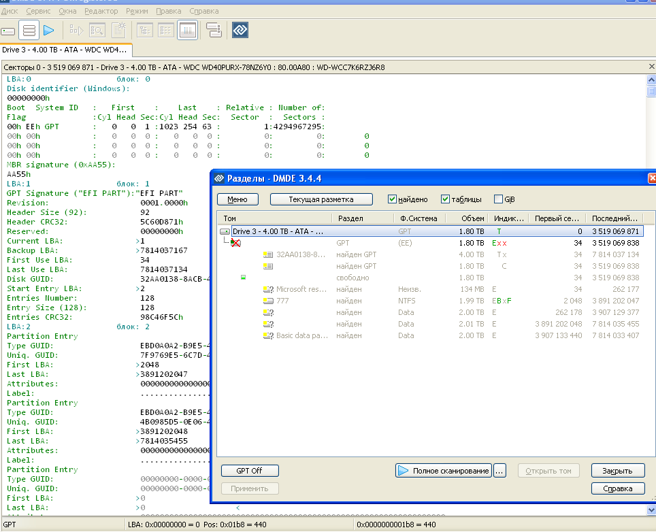Toggle the 'найдено' checkbox
This screenshot has height=532, width=656.
(393, 199)
